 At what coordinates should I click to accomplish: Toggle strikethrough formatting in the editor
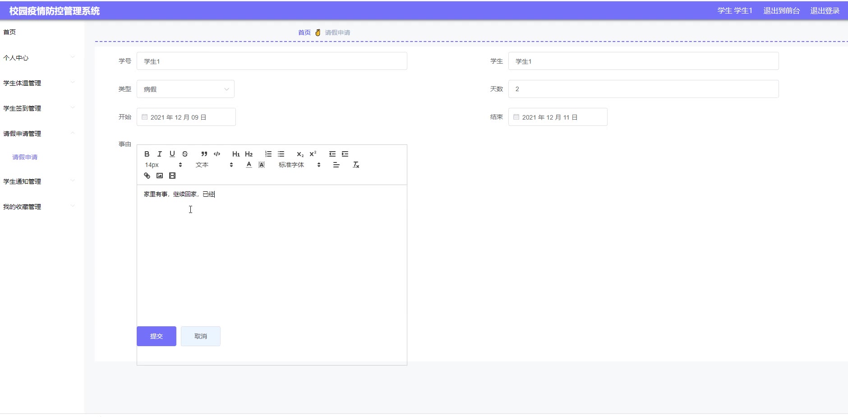point(184,154)
